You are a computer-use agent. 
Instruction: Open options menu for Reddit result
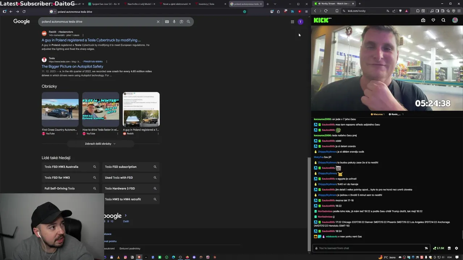(83, 35)
